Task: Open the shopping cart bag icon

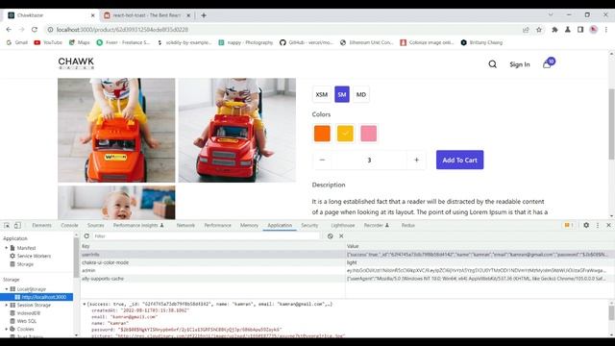Action: click(x=547, y=64)
